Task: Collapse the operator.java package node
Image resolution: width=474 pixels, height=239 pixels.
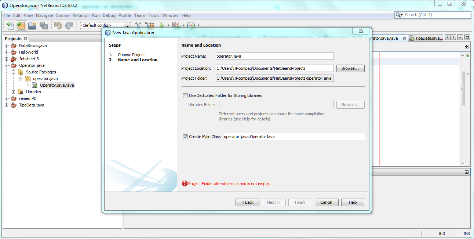Action: (21, 79)
